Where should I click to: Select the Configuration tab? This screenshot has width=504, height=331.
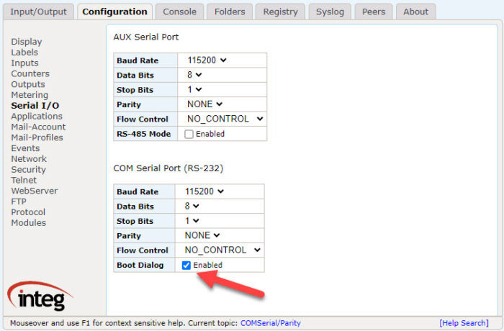click(114, 12)
